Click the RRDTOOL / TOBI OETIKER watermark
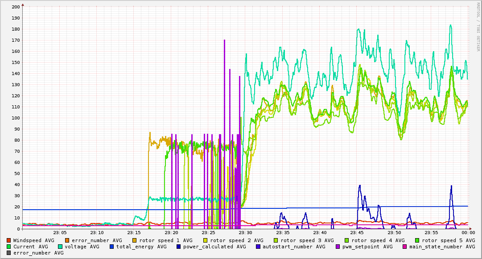Viewport: 482px width, 259px height. pyautogui.click(x=478, y=27)
